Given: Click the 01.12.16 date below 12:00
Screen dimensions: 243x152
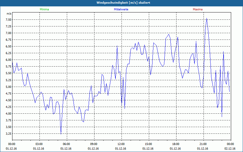Looking at the screenshot, I should [x=120, y=149].
